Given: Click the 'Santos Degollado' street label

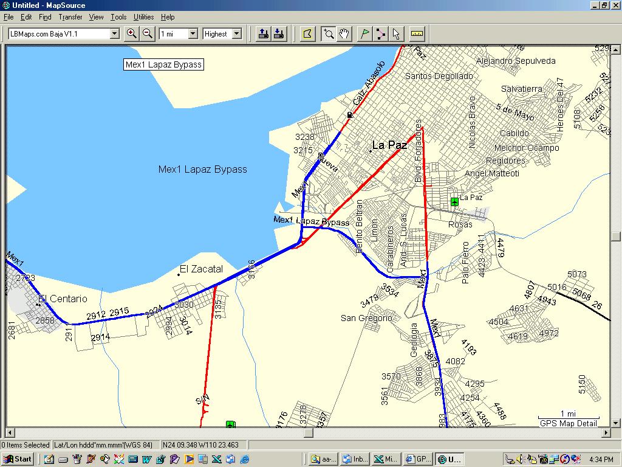Looking at the screenshot, I should point(439,76).
